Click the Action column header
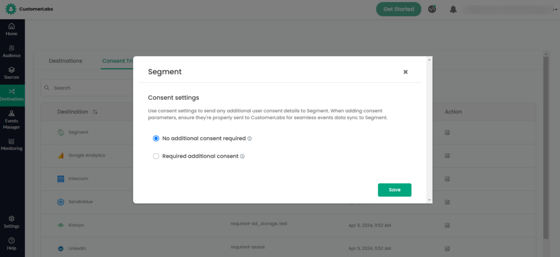This screenshot has height=257, width=560. coord(453,112)
